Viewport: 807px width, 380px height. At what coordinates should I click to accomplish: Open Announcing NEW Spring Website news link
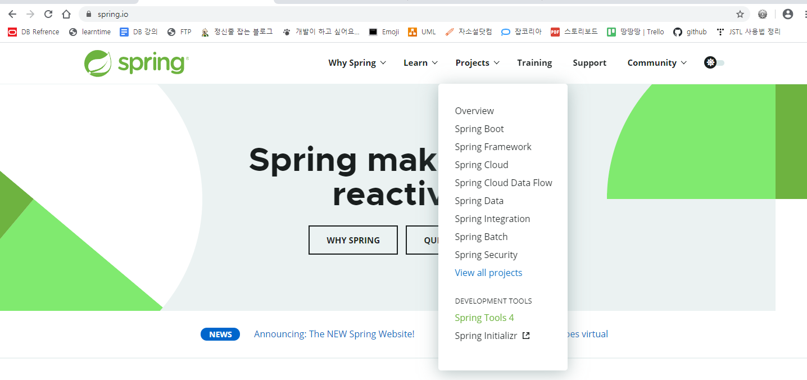[334, 334]
